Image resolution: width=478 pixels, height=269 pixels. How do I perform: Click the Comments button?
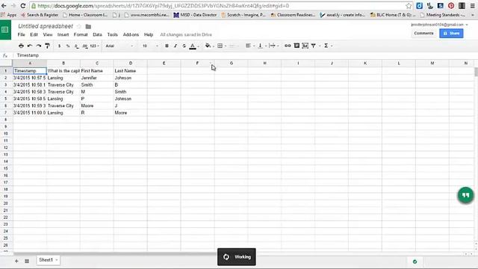pos(423,33)
